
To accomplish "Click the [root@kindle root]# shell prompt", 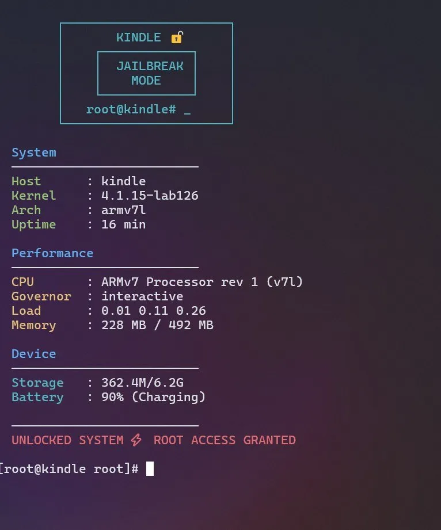I will pos(69,469).
